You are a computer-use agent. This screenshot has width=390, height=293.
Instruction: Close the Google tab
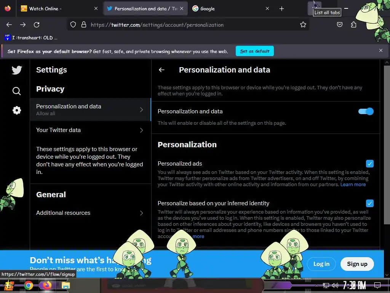[x=267, y=8]
